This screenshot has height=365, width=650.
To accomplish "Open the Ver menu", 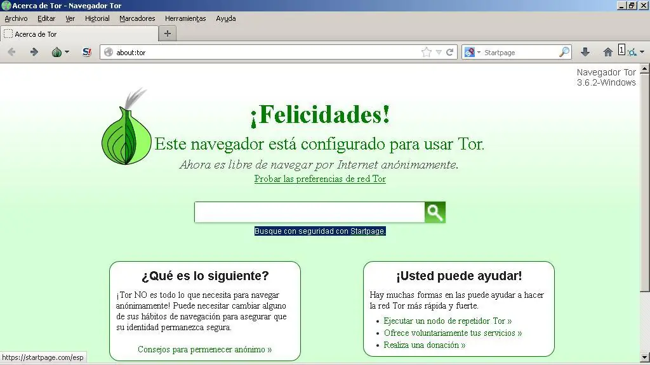I will pos(70,18).
